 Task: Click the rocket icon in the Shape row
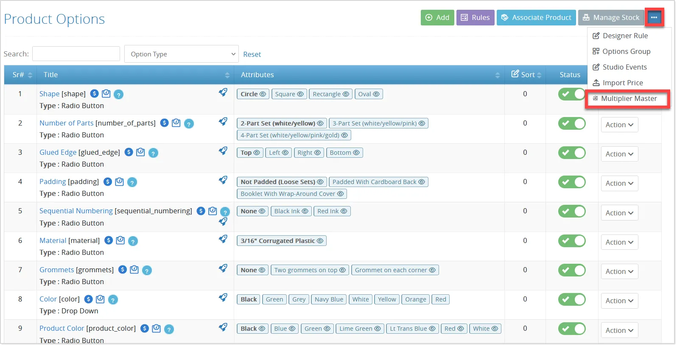223,92
